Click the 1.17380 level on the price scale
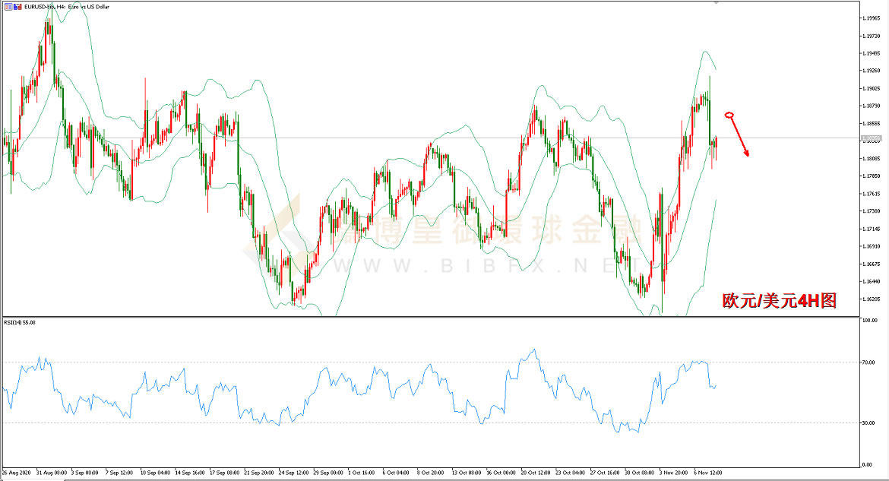Image resolution: width=889 pixels, height=481 pixels. (x=870, y=211)
